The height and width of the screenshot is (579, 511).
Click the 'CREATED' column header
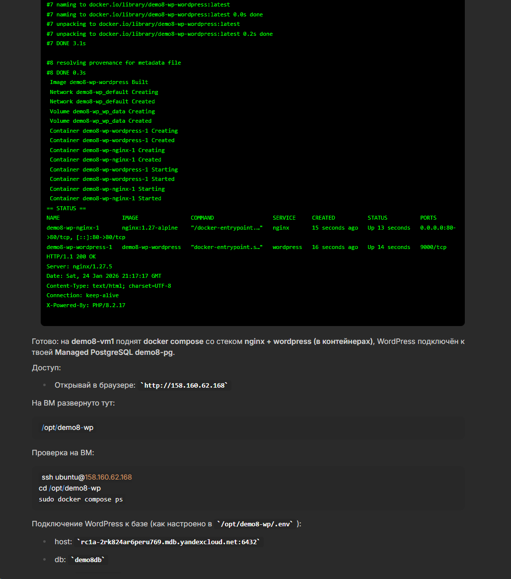point(324,218)
